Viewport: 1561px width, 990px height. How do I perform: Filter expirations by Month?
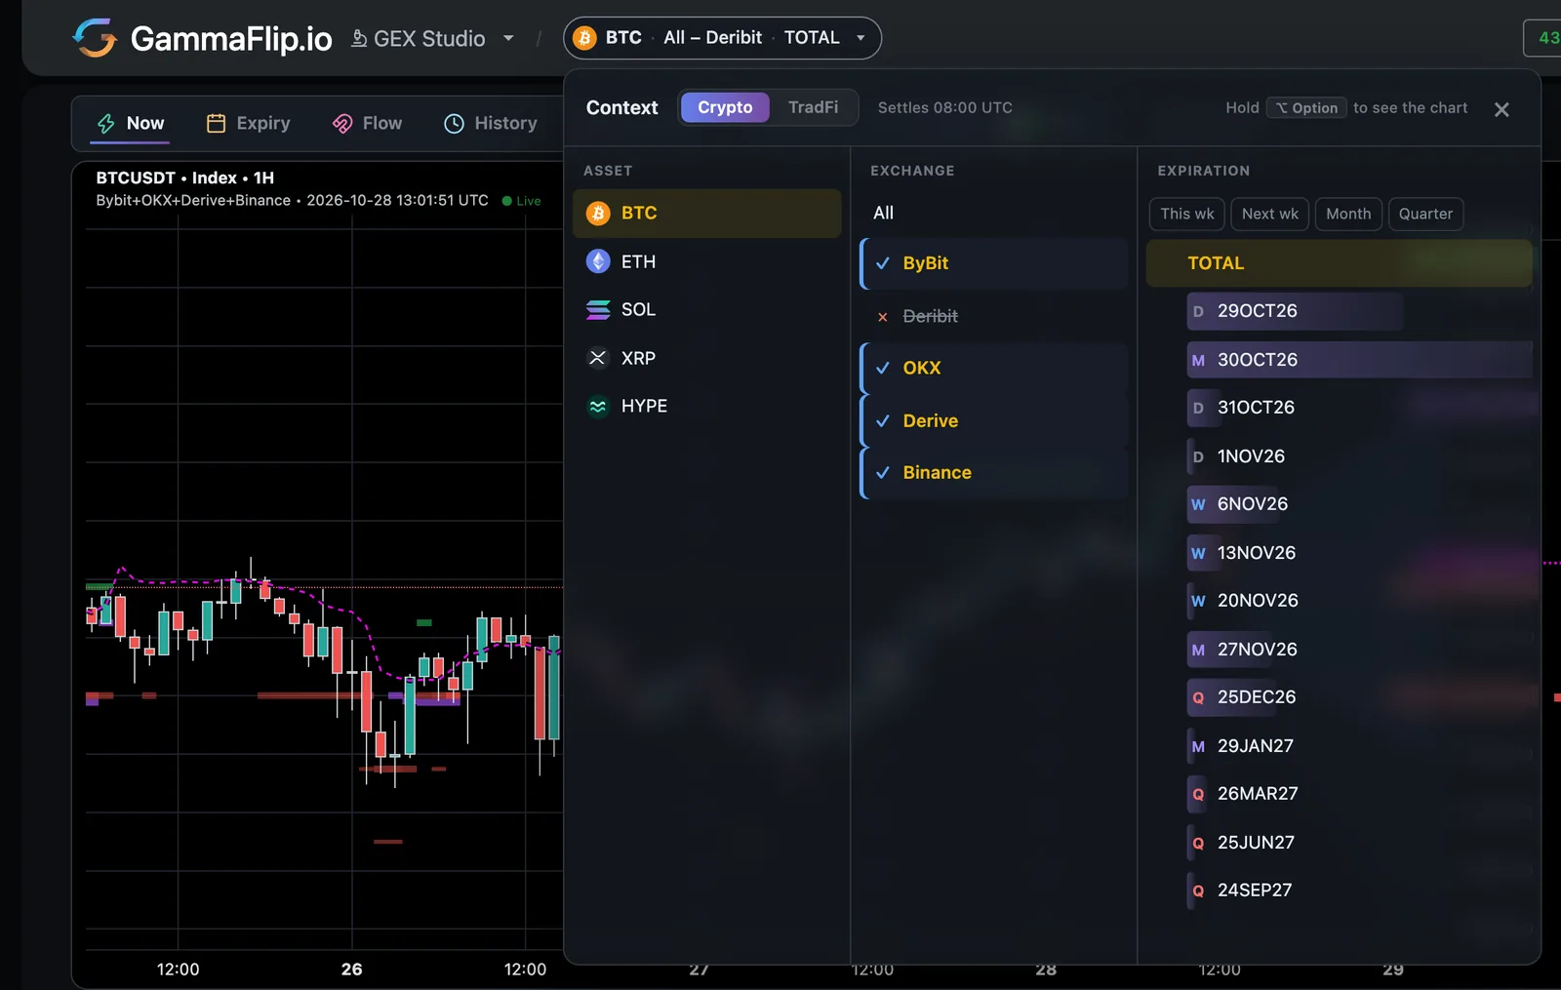1348,214
